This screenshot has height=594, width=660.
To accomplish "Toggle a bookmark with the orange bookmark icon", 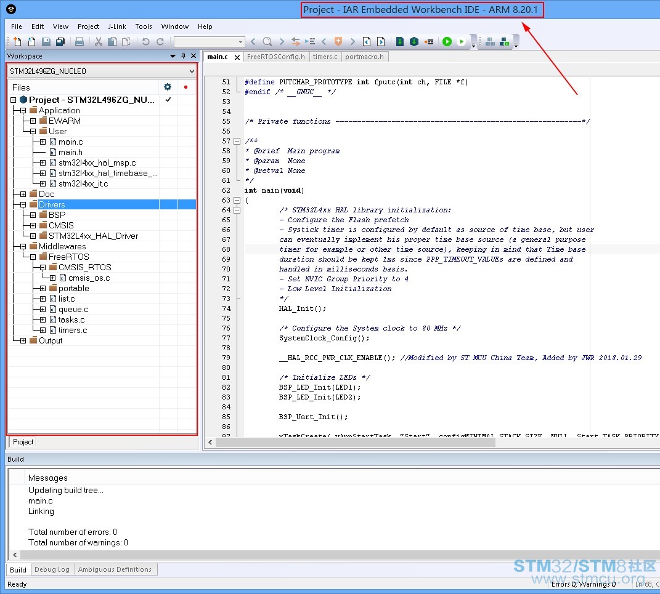I will pyautogui.click(x=338, y=42).
